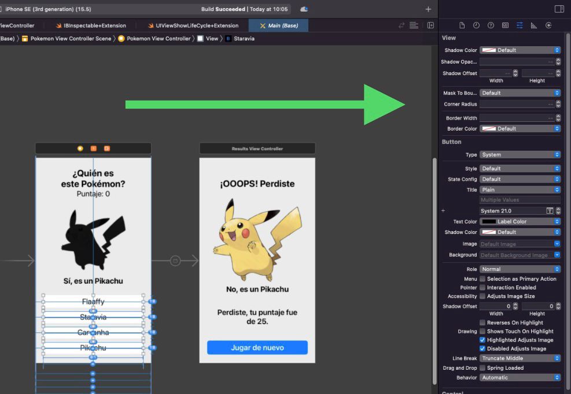The width and height of the screenshot is (571, 394).
Task: Open Image Default Image combo box
Action: [x=520, y=244]
